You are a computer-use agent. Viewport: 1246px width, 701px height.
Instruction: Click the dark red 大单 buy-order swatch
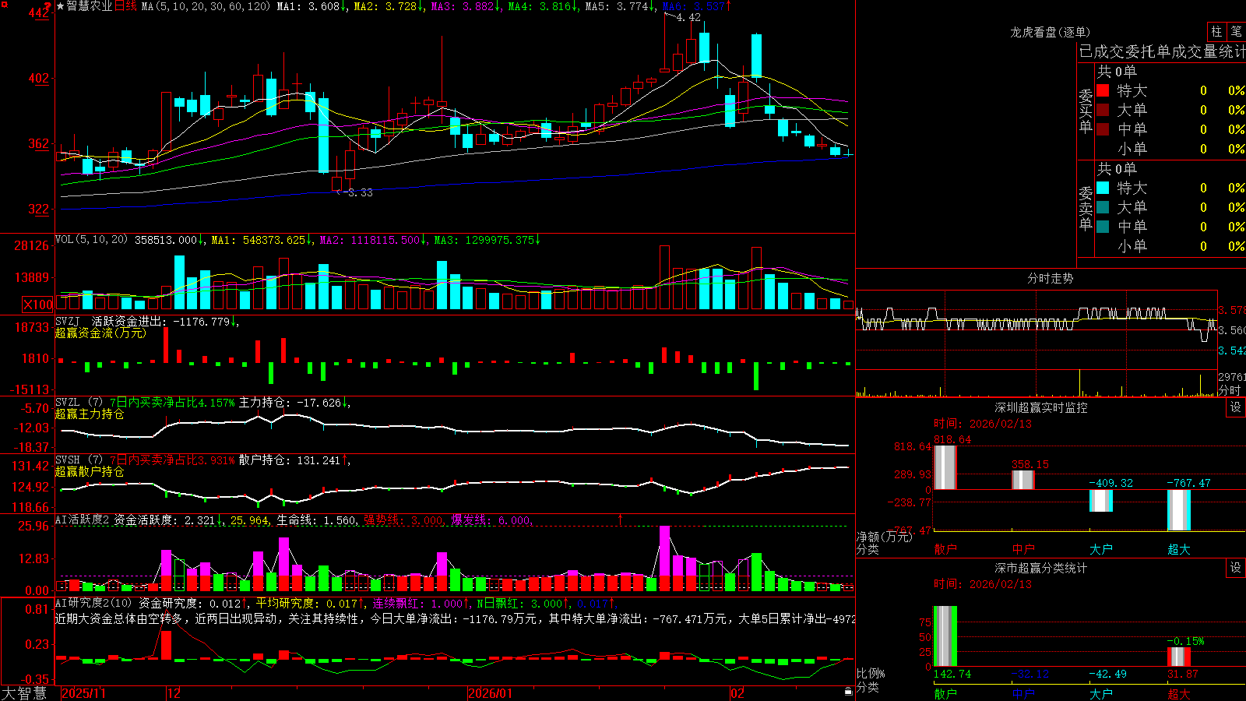point(1103,110)
